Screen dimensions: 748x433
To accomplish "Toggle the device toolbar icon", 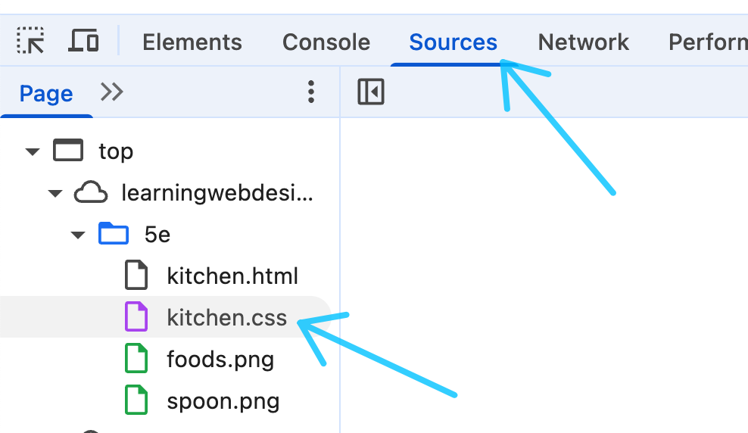I will tap(83, 41).
